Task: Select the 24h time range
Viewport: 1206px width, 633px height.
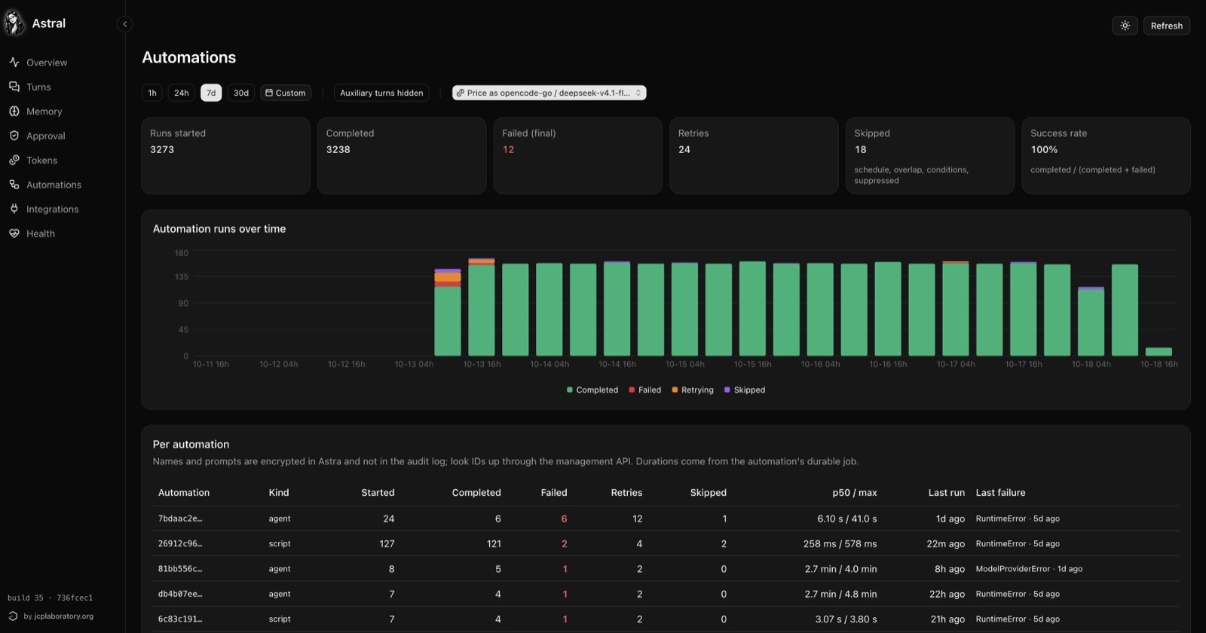Action: click(182, 93)
